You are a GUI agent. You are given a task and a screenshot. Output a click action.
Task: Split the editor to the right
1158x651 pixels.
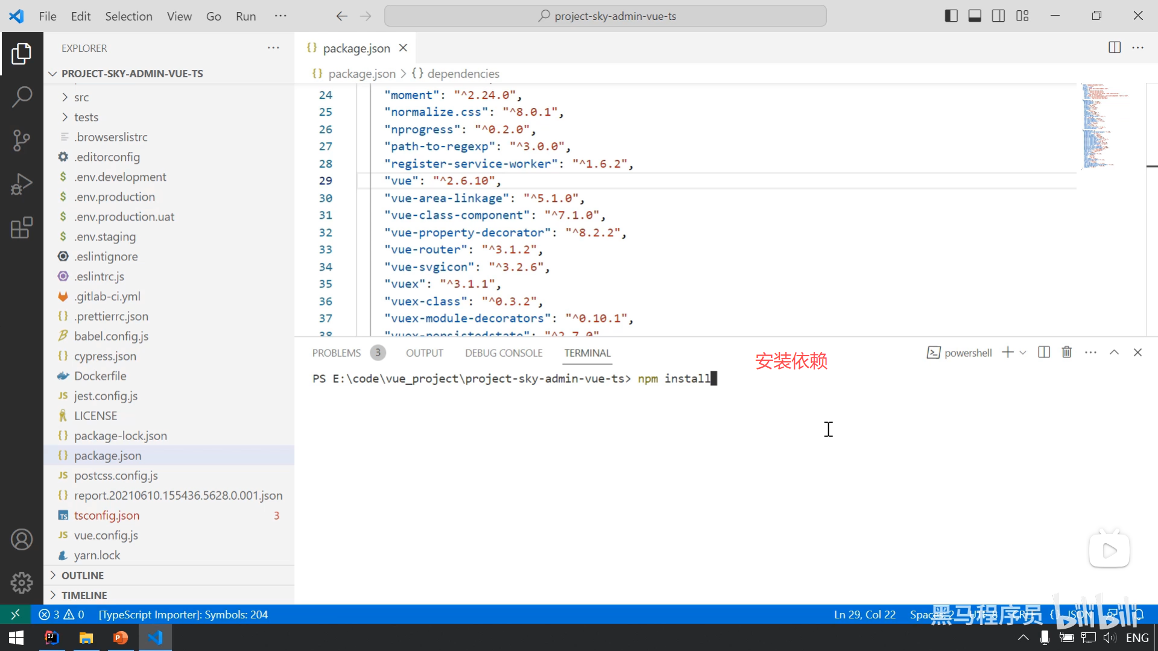(x=1115, y=48)
